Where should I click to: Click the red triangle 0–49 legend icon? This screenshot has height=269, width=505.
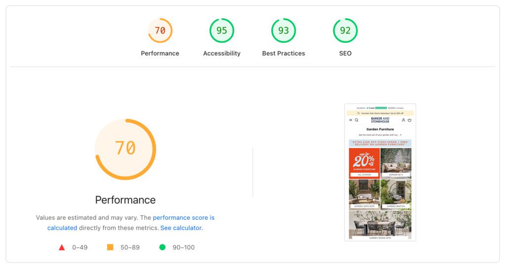tap(62, 247)
